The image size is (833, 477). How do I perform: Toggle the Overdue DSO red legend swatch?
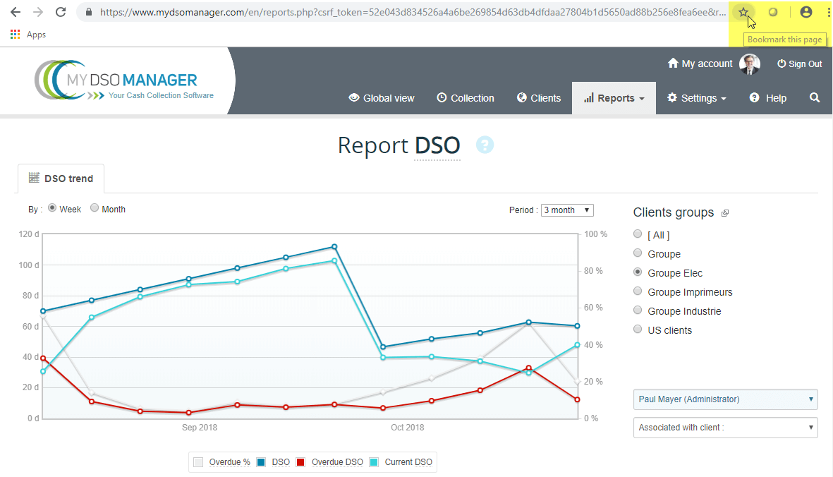(x=300, y=462)
